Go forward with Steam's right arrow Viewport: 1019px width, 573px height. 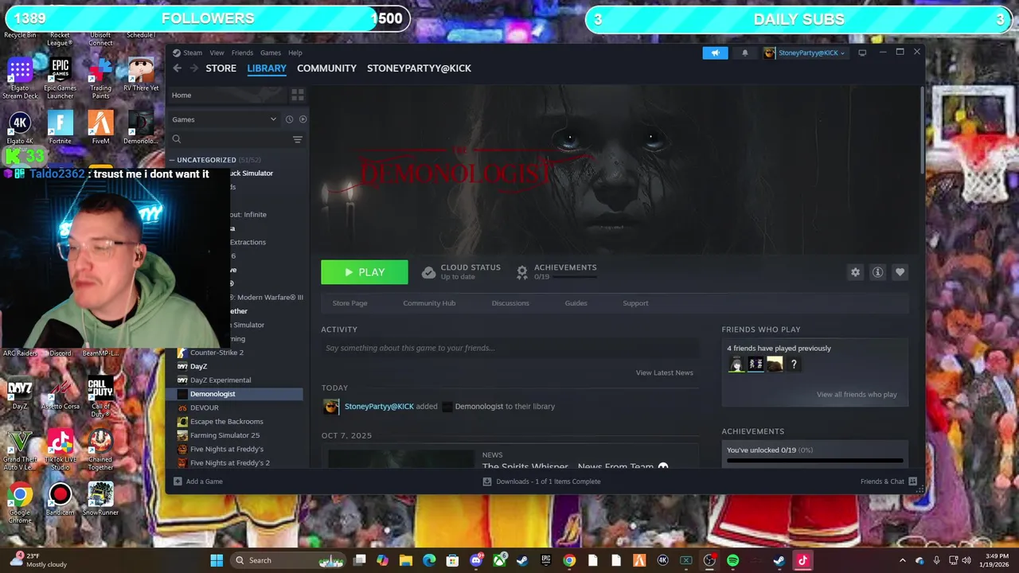(x=193, y=68)
